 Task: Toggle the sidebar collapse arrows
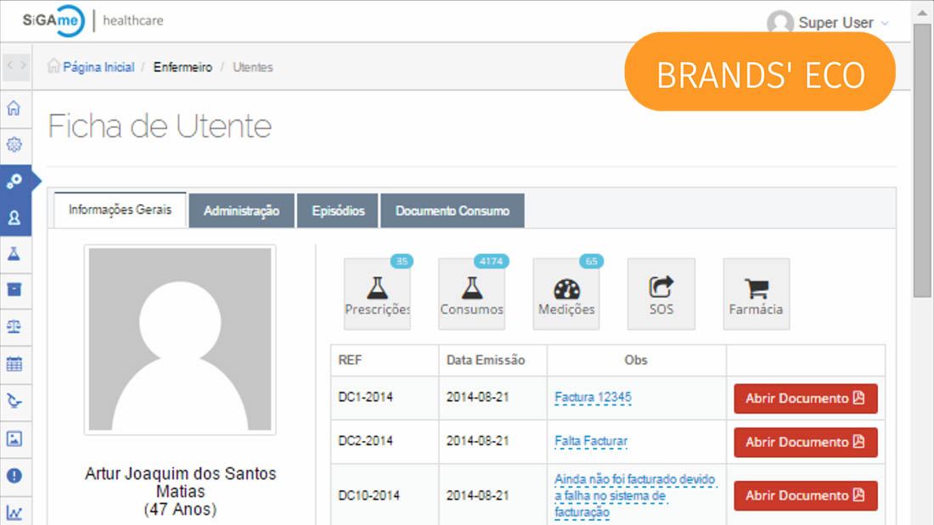click(x=16, y=65)
